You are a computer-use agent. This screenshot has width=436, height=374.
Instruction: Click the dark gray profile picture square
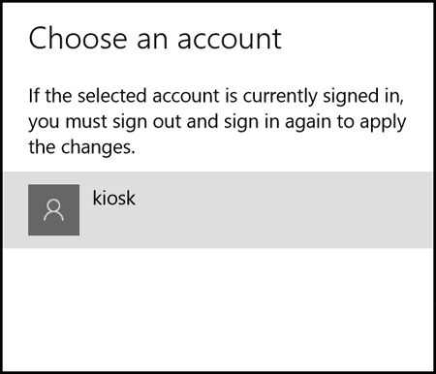53,210
